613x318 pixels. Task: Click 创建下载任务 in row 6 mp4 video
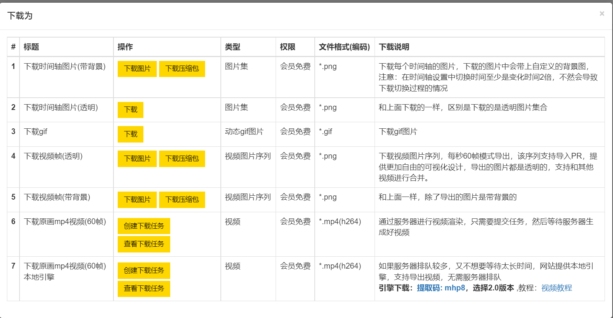click(144, 226)
